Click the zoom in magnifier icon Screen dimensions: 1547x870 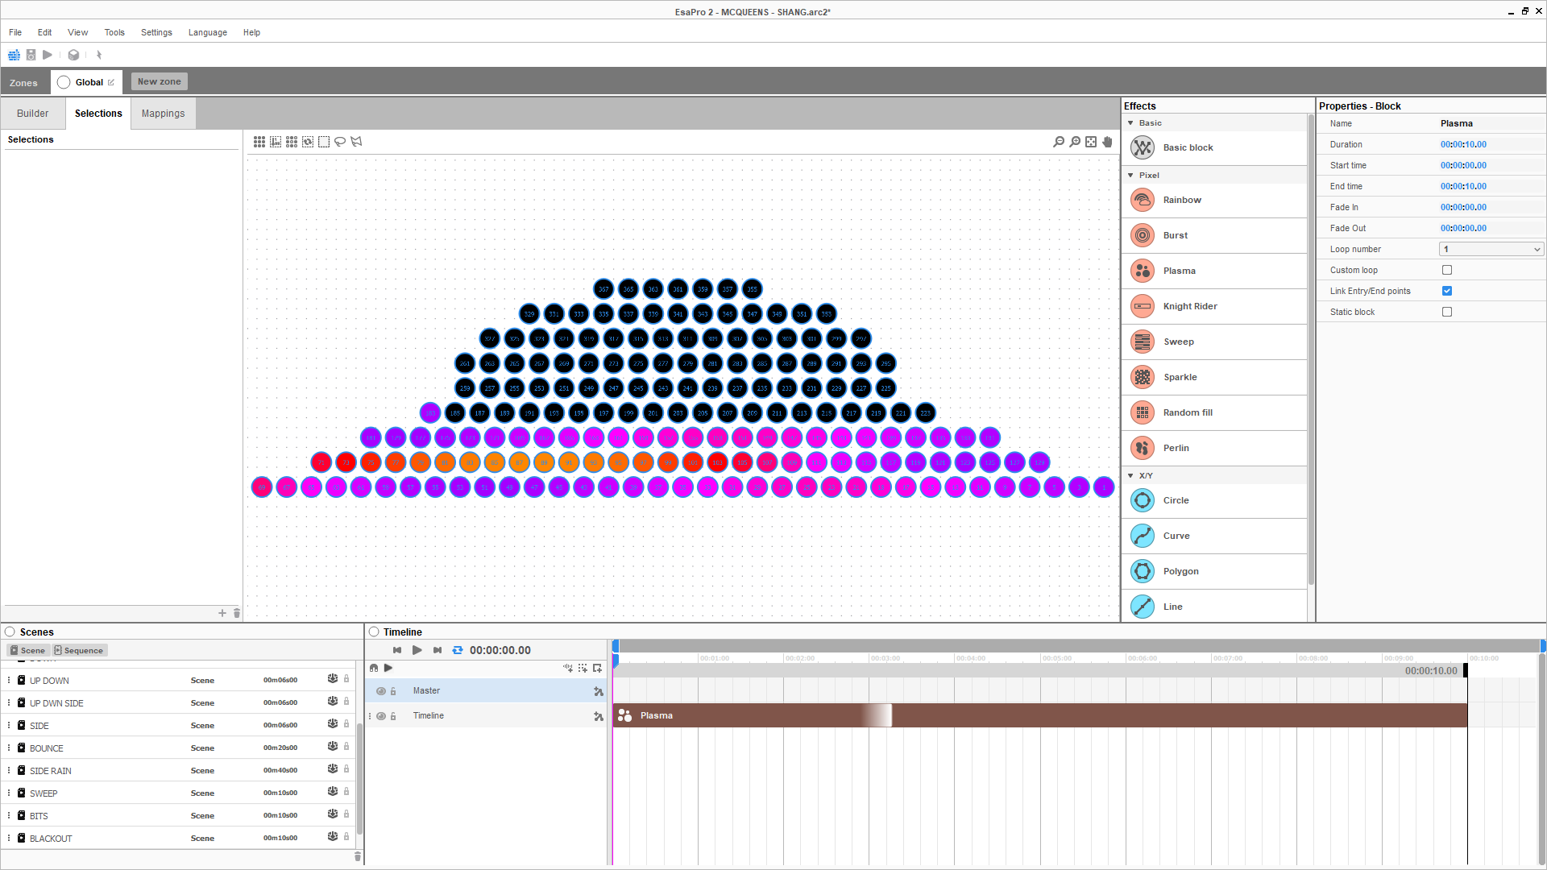[x=1075, y=142]
